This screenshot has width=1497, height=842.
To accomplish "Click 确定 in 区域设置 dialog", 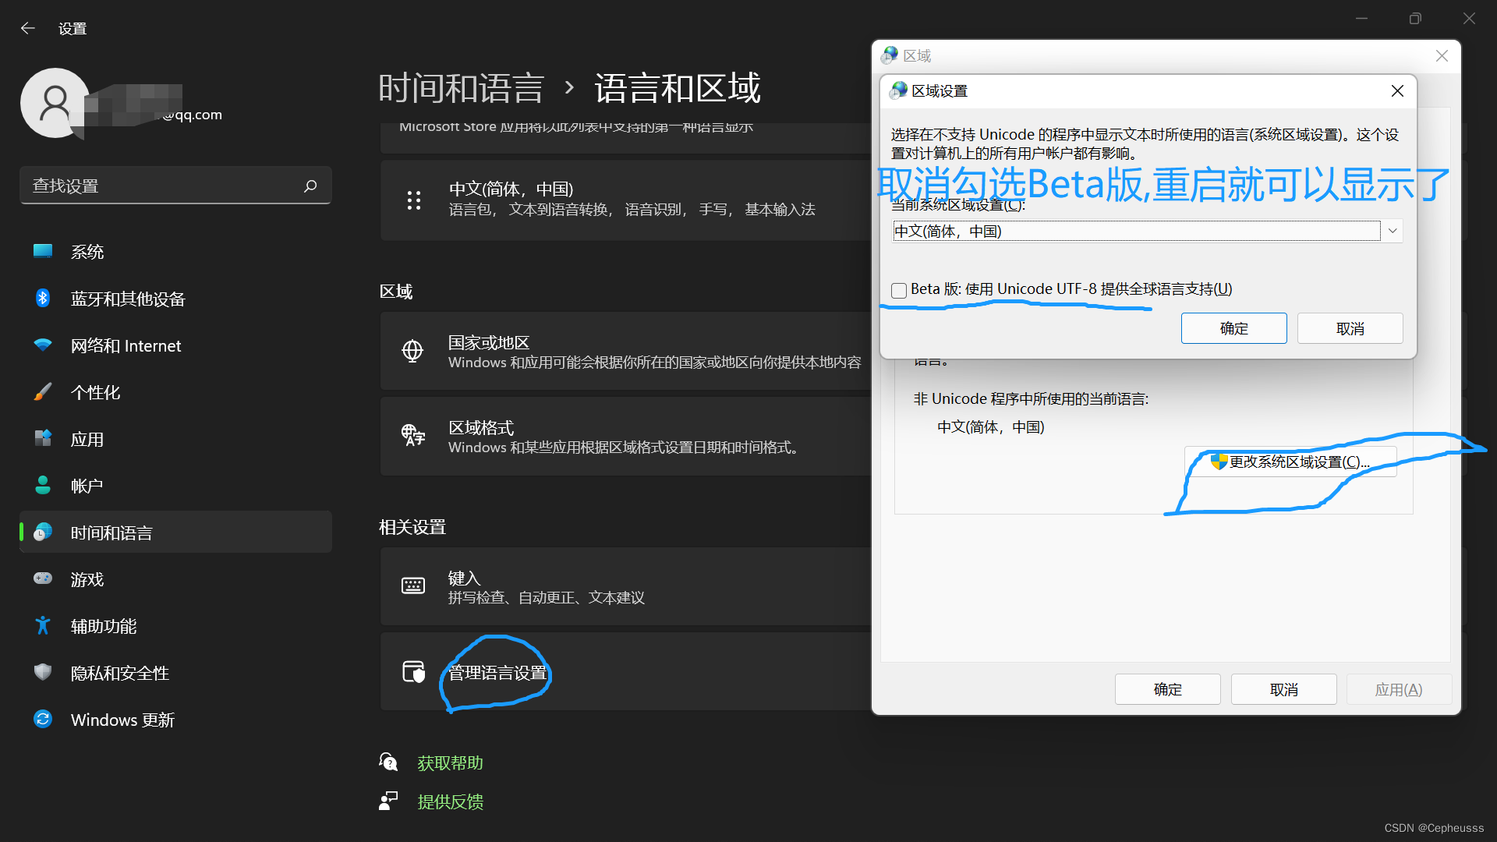I will pyautogui.click(x=1233, y=328).
